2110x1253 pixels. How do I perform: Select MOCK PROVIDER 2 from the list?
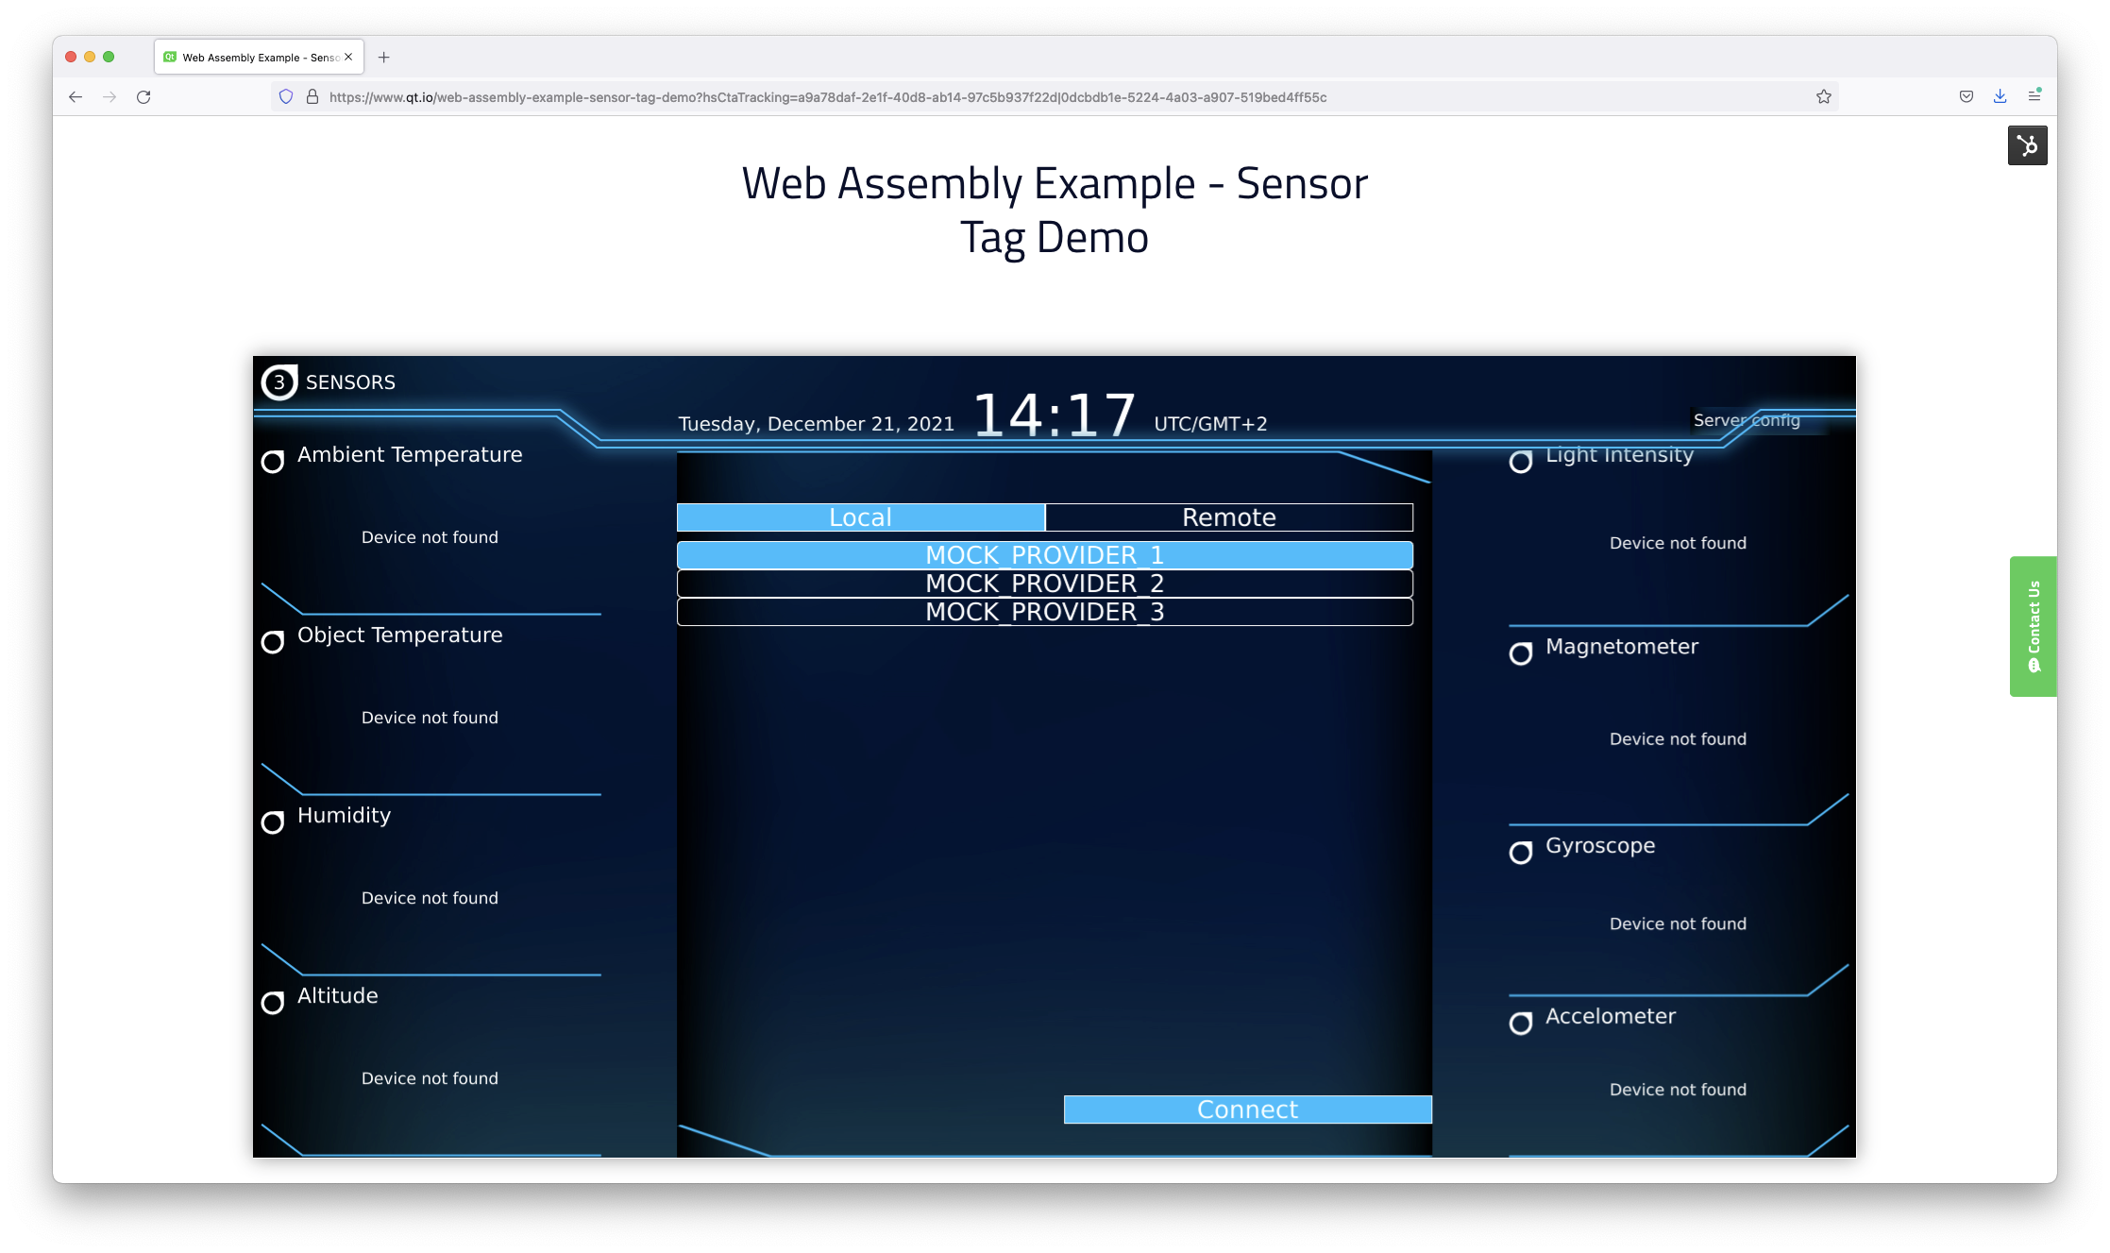coord(1044,584)
